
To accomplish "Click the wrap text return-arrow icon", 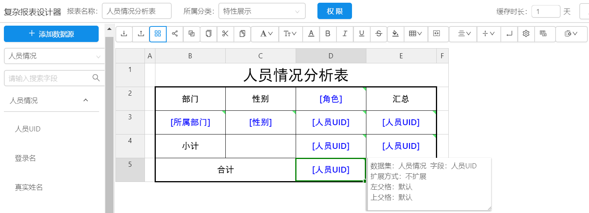I will tap(509, 34).
